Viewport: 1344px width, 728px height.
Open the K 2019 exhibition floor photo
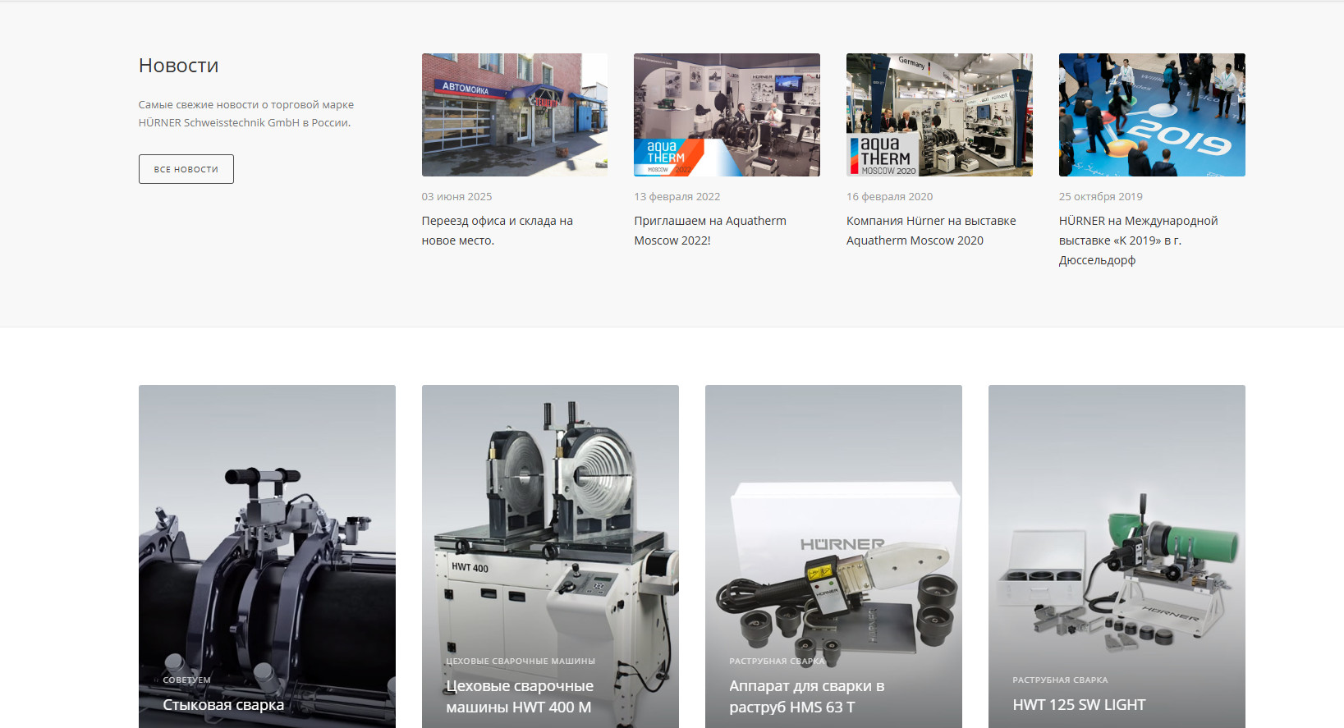click(1151, 115)
